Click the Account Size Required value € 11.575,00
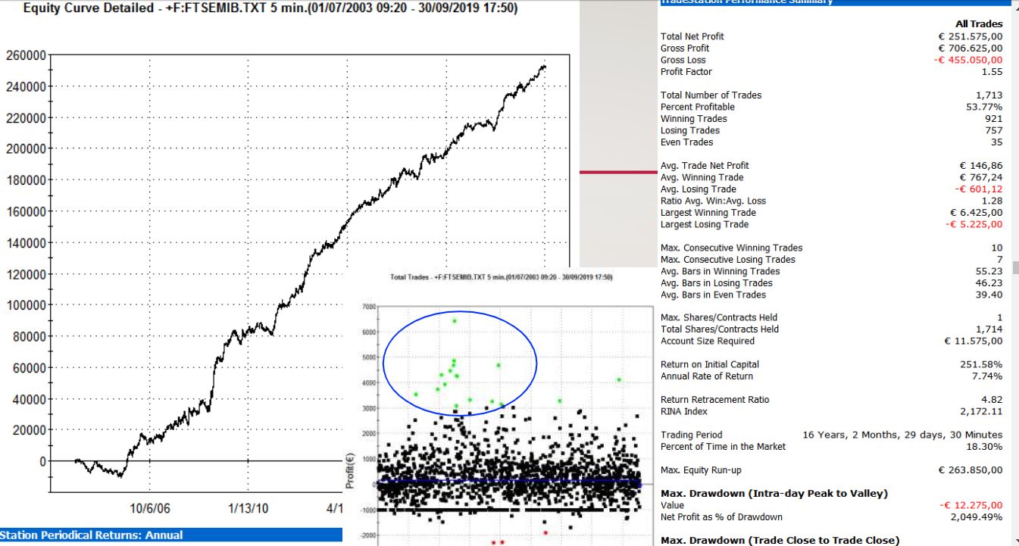 [x=974, y=341]
